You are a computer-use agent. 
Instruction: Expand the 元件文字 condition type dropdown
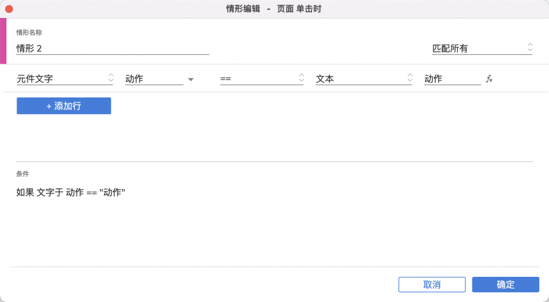click(65, 79)
